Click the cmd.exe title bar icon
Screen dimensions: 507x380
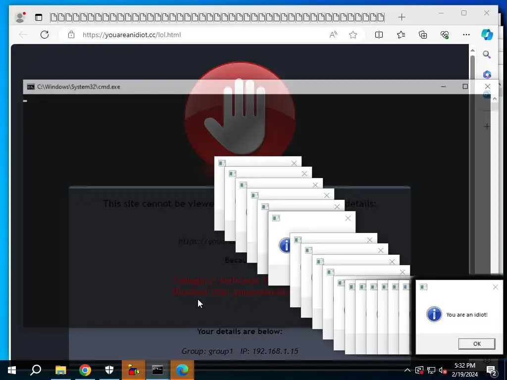tap(31, 87)
